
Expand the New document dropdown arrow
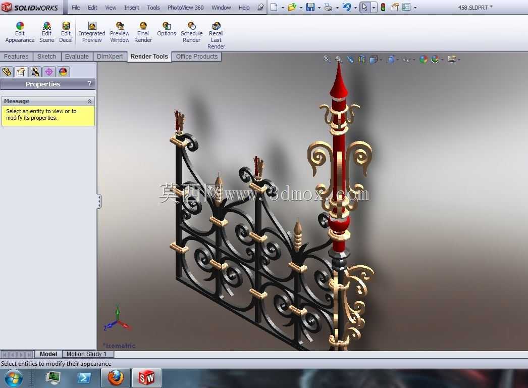tap(283, 8)
